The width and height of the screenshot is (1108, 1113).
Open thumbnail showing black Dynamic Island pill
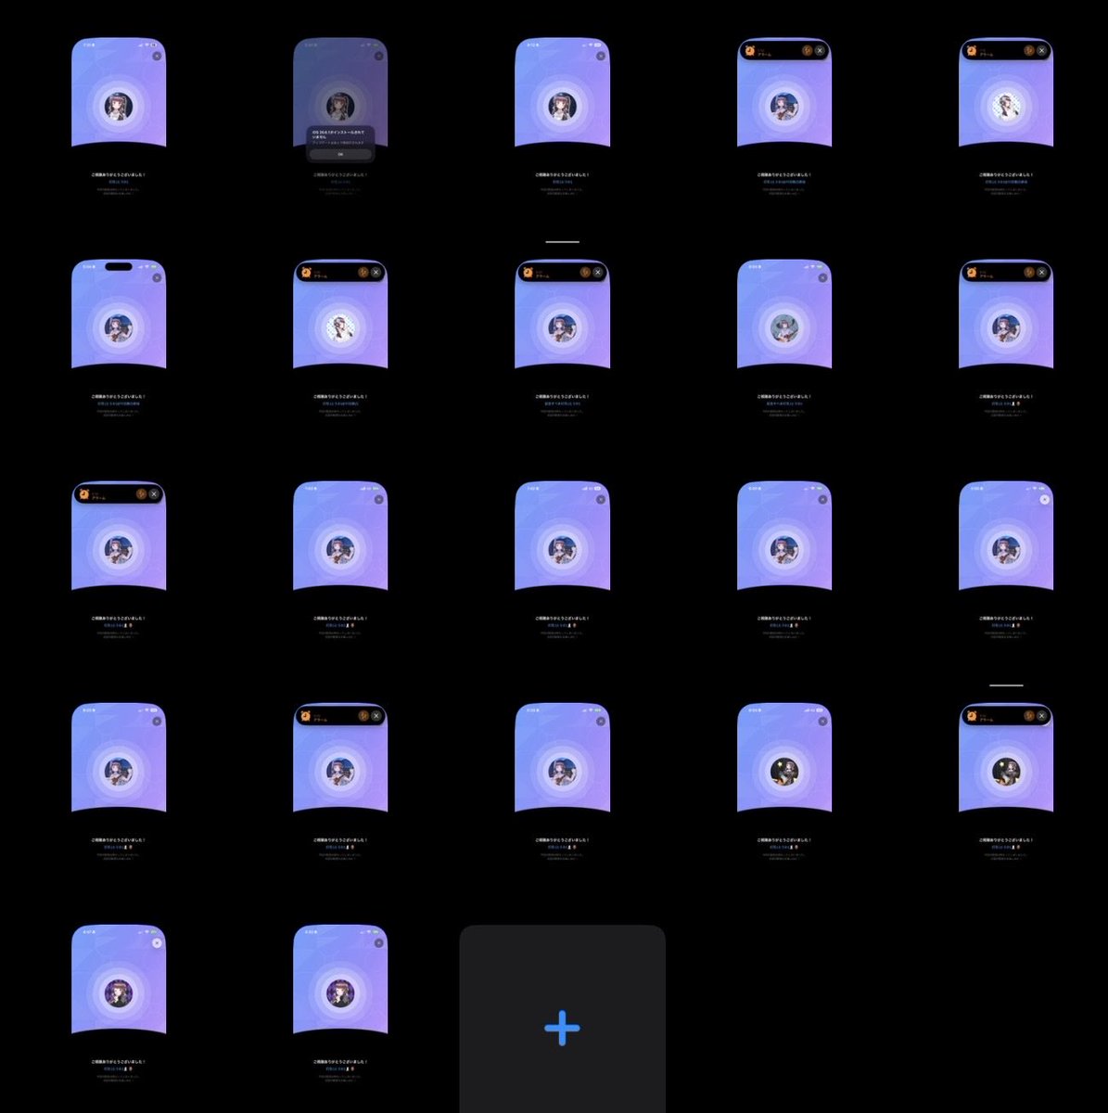pos(119,339)
